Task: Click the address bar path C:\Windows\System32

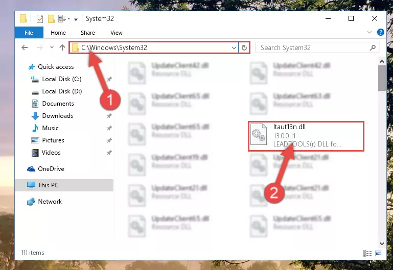Action: click(x=114, y=47)
